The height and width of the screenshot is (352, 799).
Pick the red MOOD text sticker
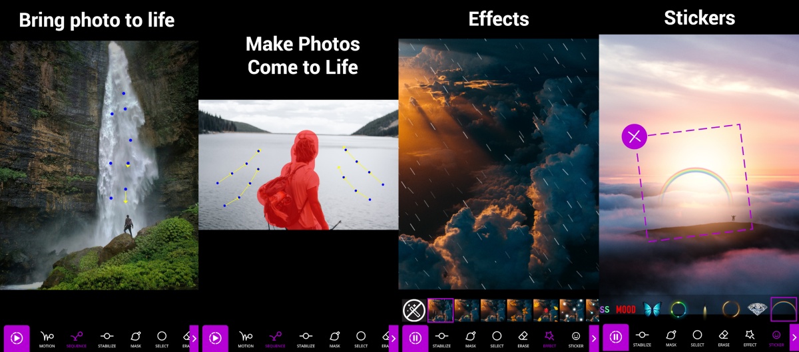tap(625, 309)
